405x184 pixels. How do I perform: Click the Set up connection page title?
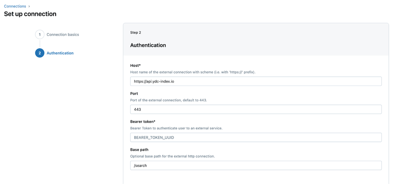[30, 14]
